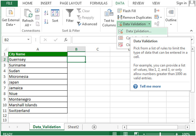Open the Sort dialog icon

tap(55, 13)
